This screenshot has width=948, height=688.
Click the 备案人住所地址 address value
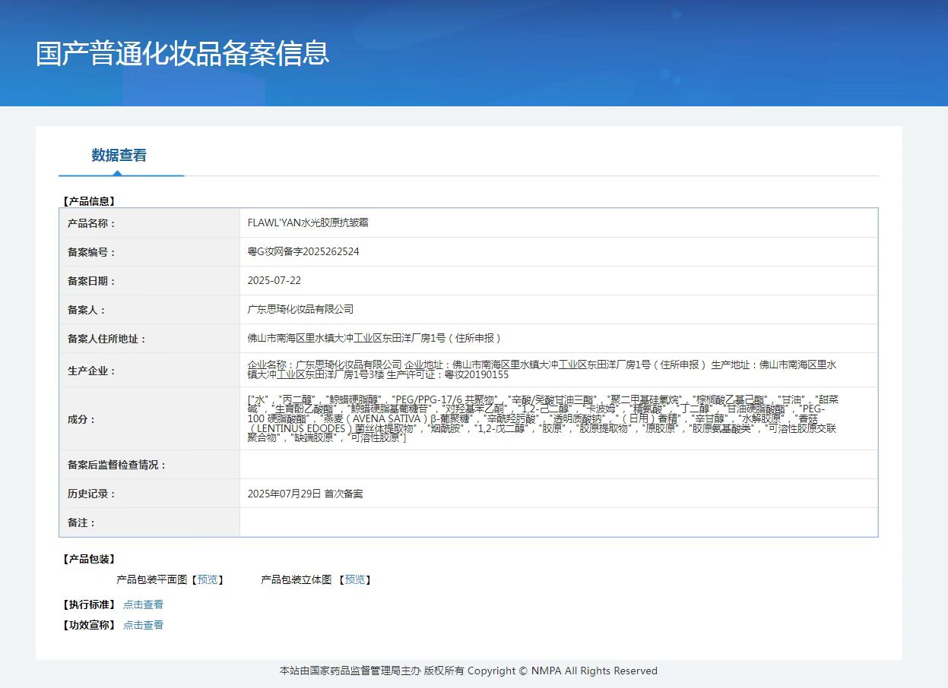pyautogui.click(x=375, y=338)
